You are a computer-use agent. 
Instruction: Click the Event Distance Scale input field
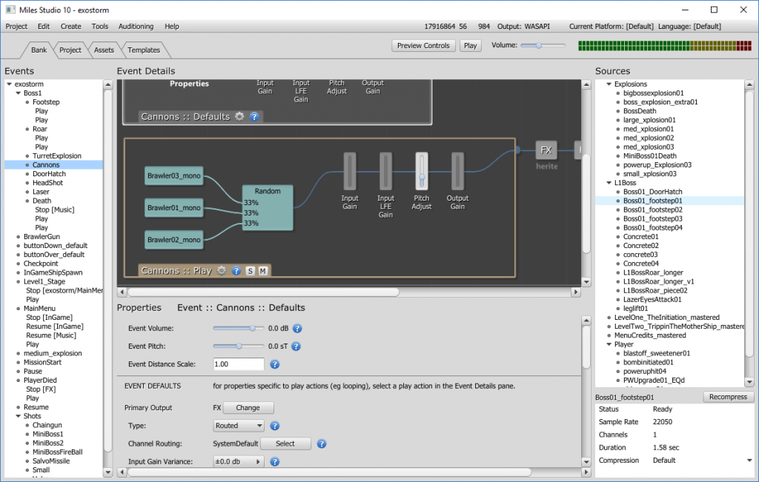239,364
